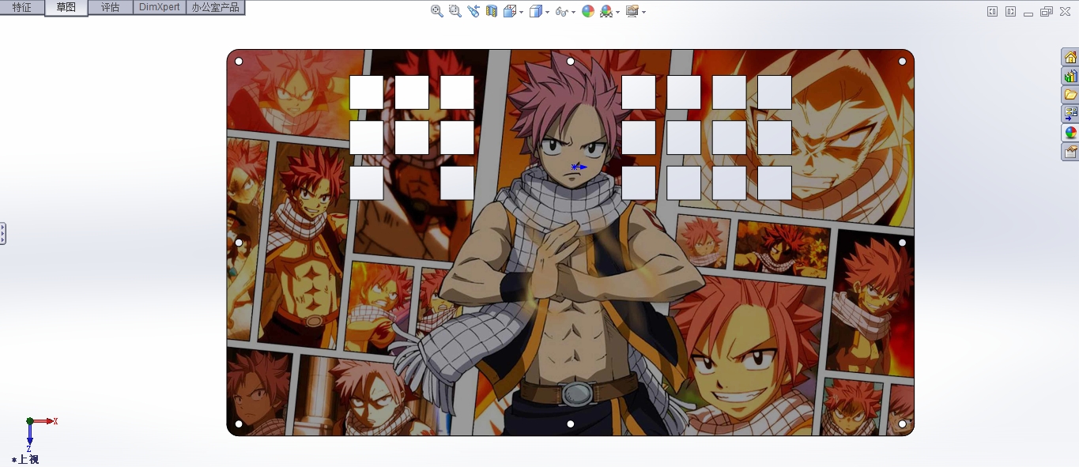This screenshot has height=467, width=1079.
Task: Open the 评估 tab
Action: (x=111, y=7)
